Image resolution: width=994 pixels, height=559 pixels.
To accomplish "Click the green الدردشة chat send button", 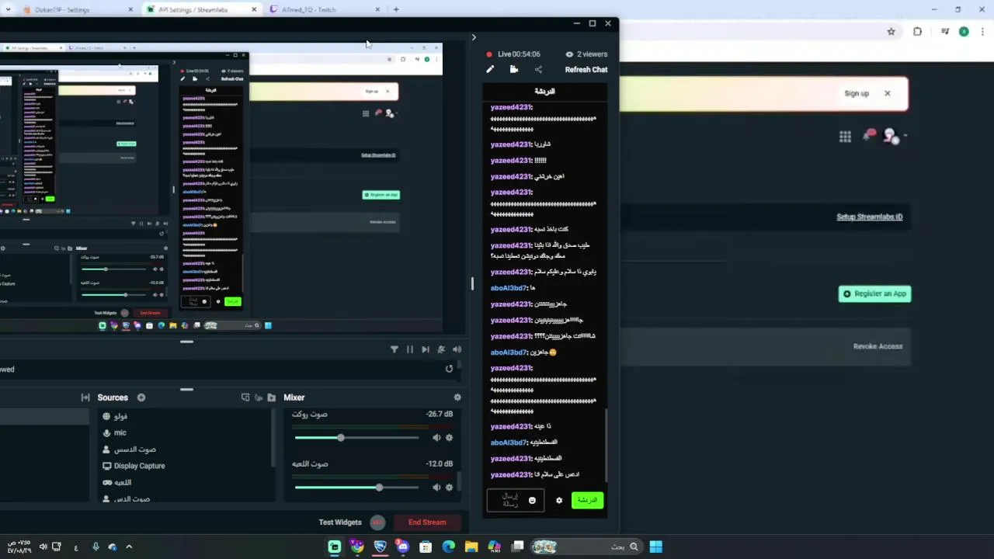I will tap(588, 500).
